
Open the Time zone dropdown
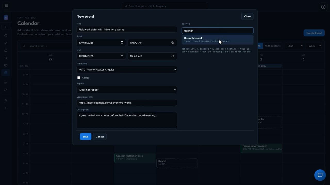(127, 69)
